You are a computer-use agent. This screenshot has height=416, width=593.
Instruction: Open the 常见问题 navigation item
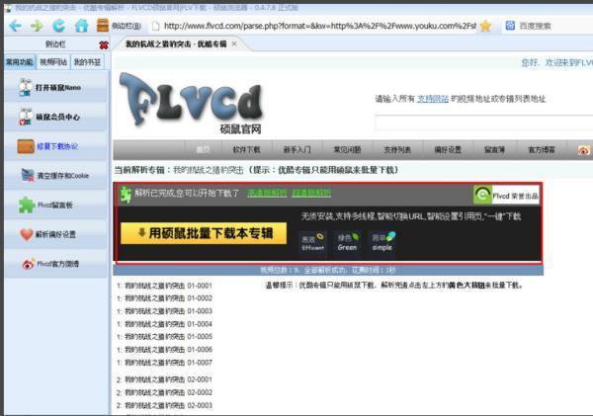tap(347, 150)
